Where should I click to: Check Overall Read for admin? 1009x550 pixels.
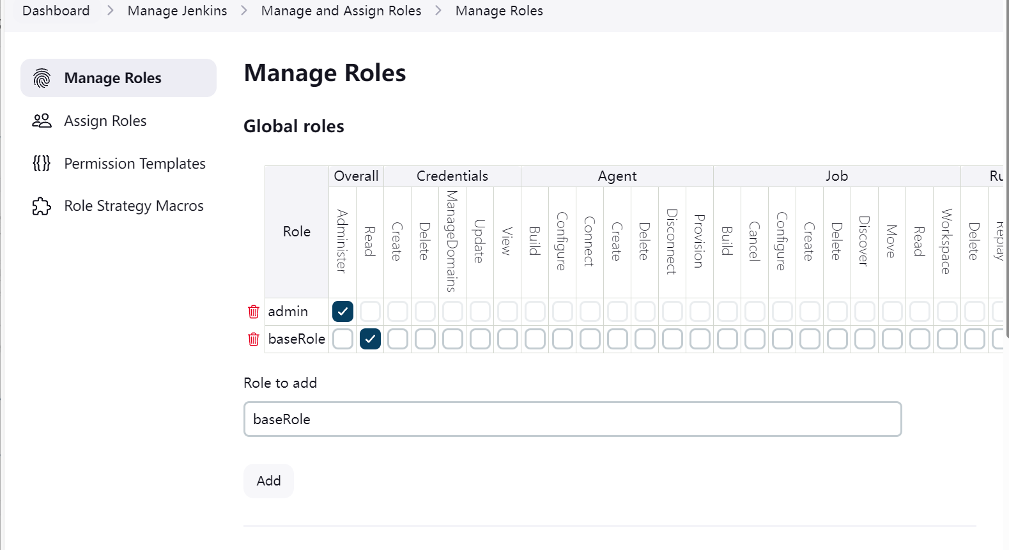pyautogui.click(x=370, y=312)
